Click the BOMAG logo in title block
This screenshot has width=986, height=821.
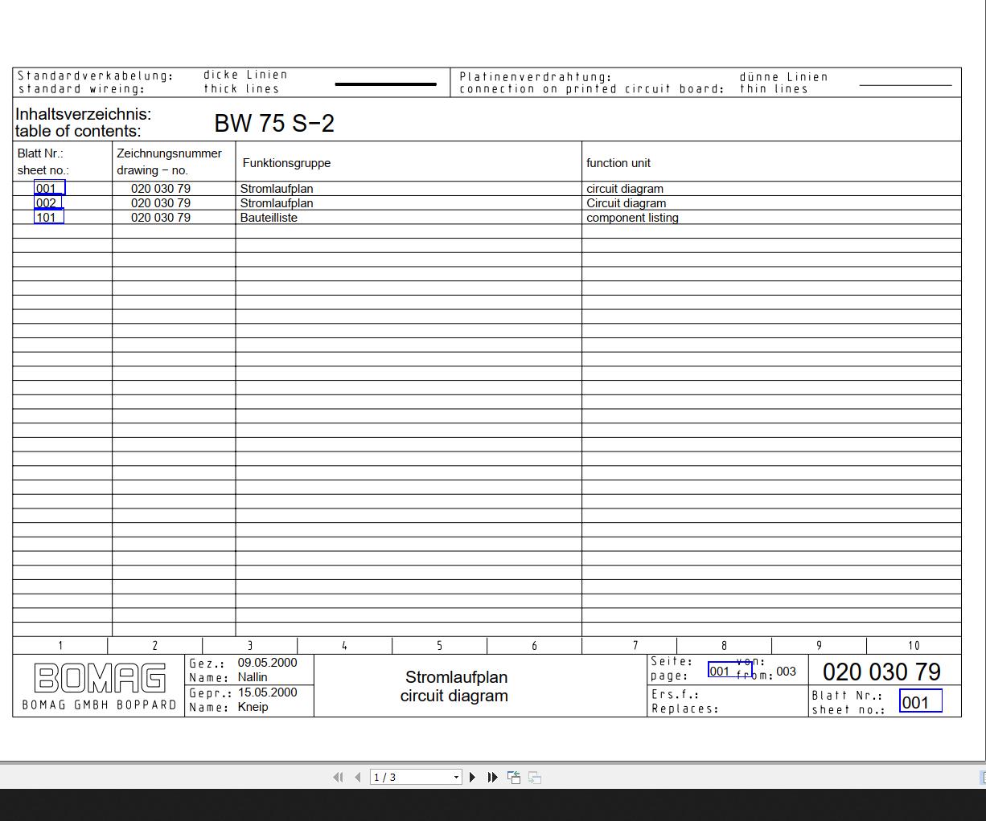click(100, 678)
